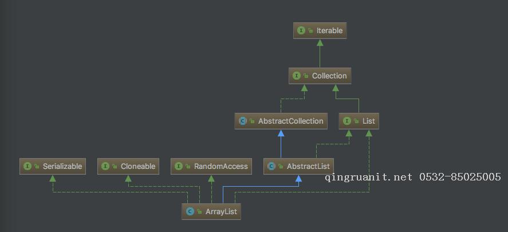The height and width of the screenshot is (232, 508).
Task: Select the Iterable node label
Action: pos(329,30)
